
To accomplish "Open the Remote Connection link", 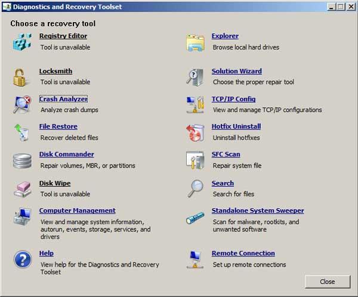I will click(x=243, y=253).
